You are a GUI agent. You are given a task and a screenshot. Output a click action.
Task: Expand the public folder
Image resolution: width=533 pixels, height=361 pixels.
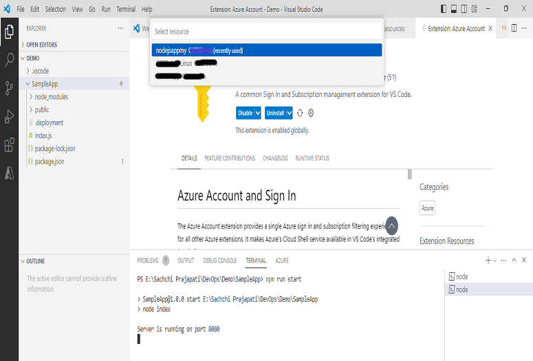point(42,109)
